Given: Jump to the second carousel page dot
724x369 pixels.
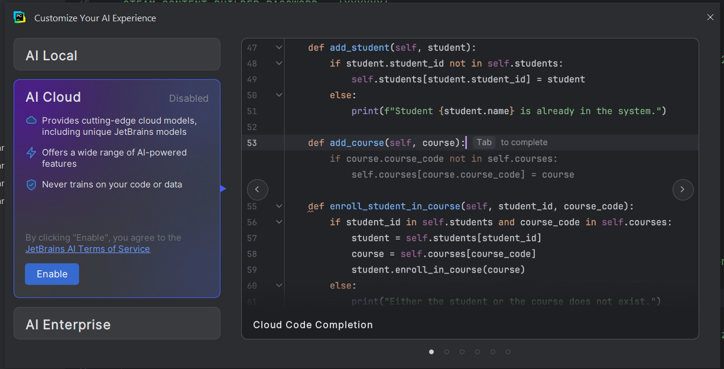Looking at the screenshot, I should point(447,352).
